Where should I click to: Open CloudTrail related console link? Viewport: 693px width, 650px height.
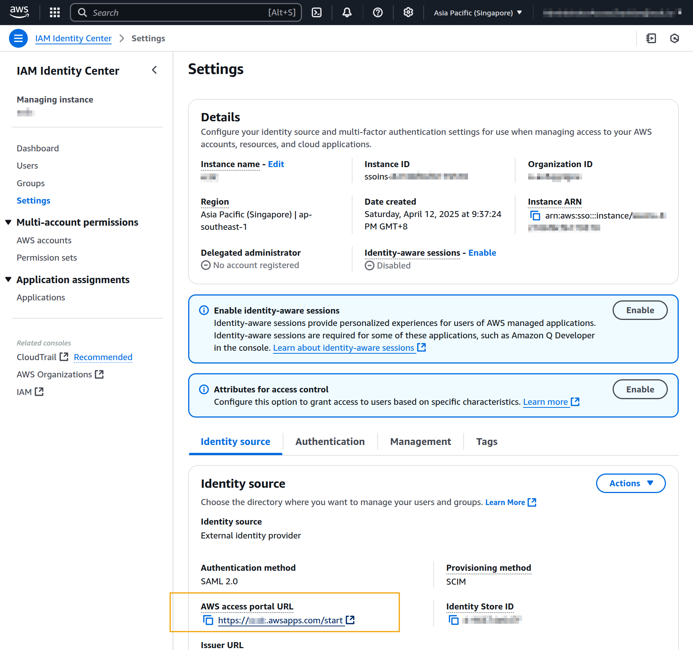click(42, 357)
